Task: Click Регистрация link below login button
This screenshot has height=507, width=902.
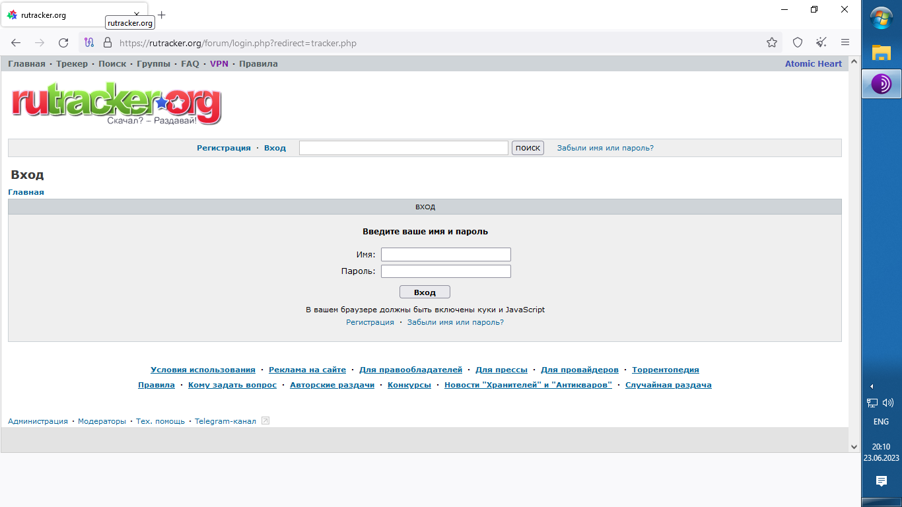Action: [x=370, y=322]
